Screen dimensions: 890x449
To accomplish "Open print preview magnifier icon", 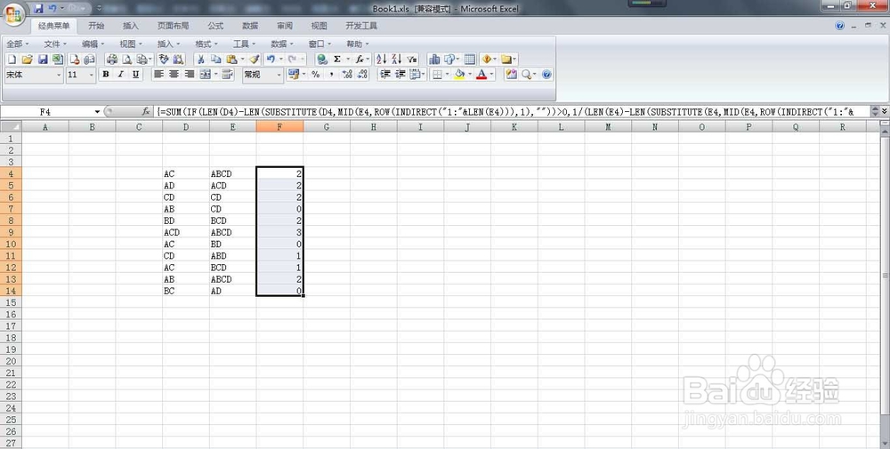I will [x=127, y=59].
